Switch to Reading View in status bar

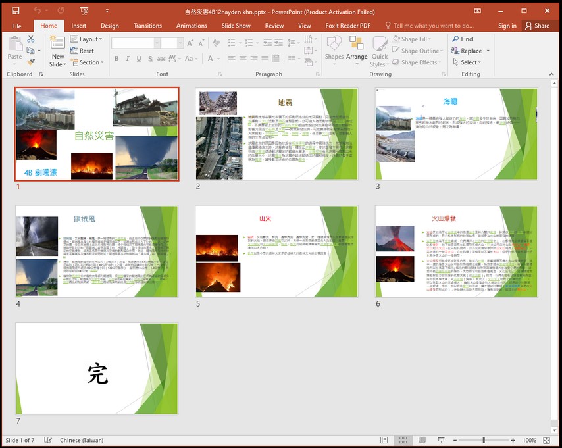[x=422, y=440]
